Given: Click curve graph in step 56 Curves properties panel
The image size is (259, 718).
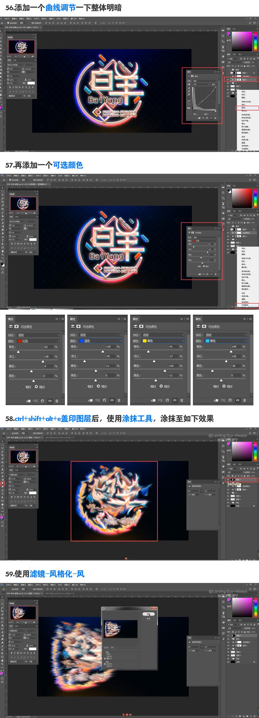Looking at the screenshot, I should coord(205,98).
